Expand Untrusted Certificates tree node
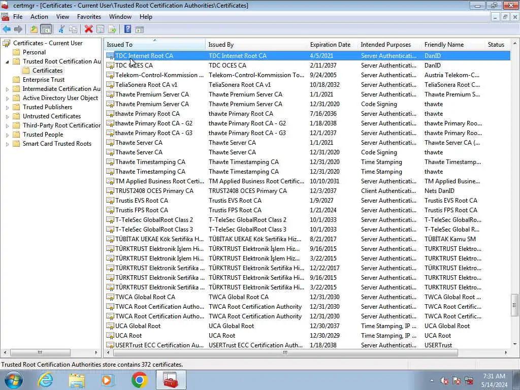 pyautogui.click(x=7, y=116)
